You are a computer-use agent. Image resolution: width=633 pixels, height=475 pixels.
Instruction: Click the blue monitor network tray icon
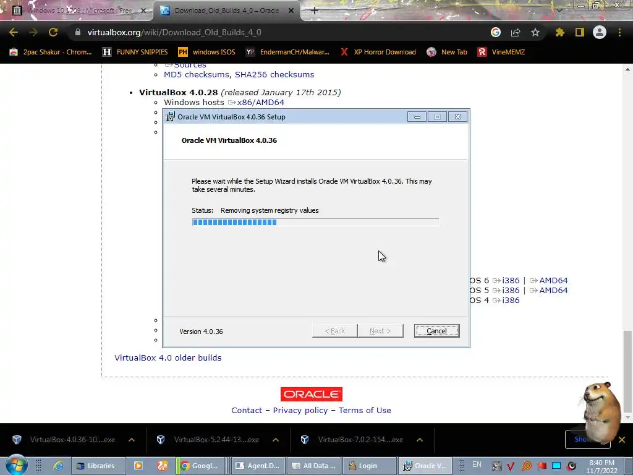click(x=556, y=466)
